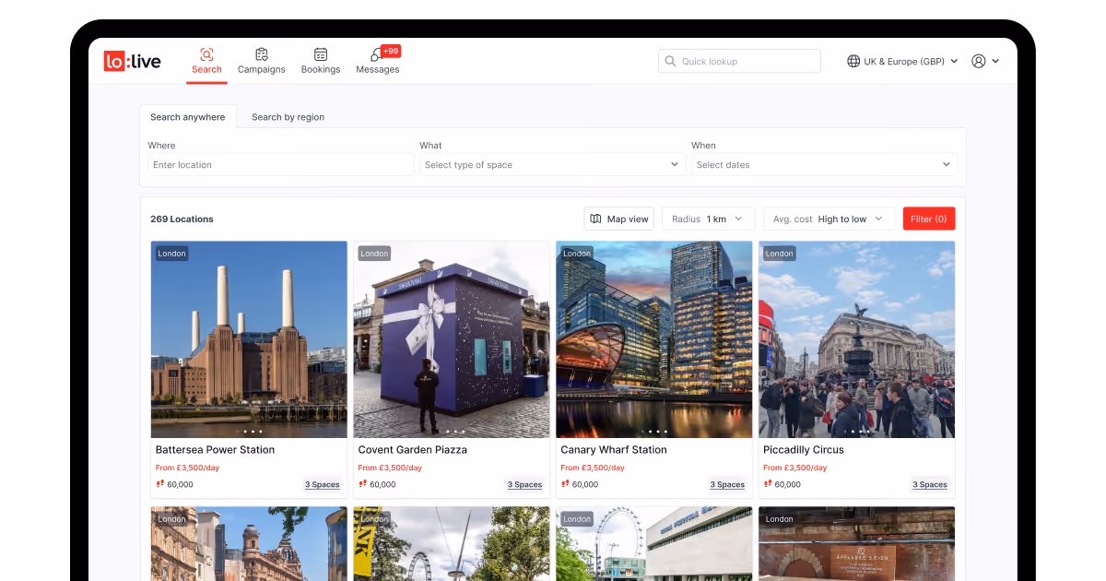Open the Search nav tab
This screenshot has width=1106, height=581.
click(206, 62)
